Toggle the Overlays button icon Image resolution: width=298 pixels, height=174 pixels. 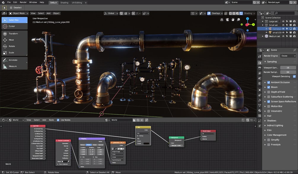pos(209,13)
